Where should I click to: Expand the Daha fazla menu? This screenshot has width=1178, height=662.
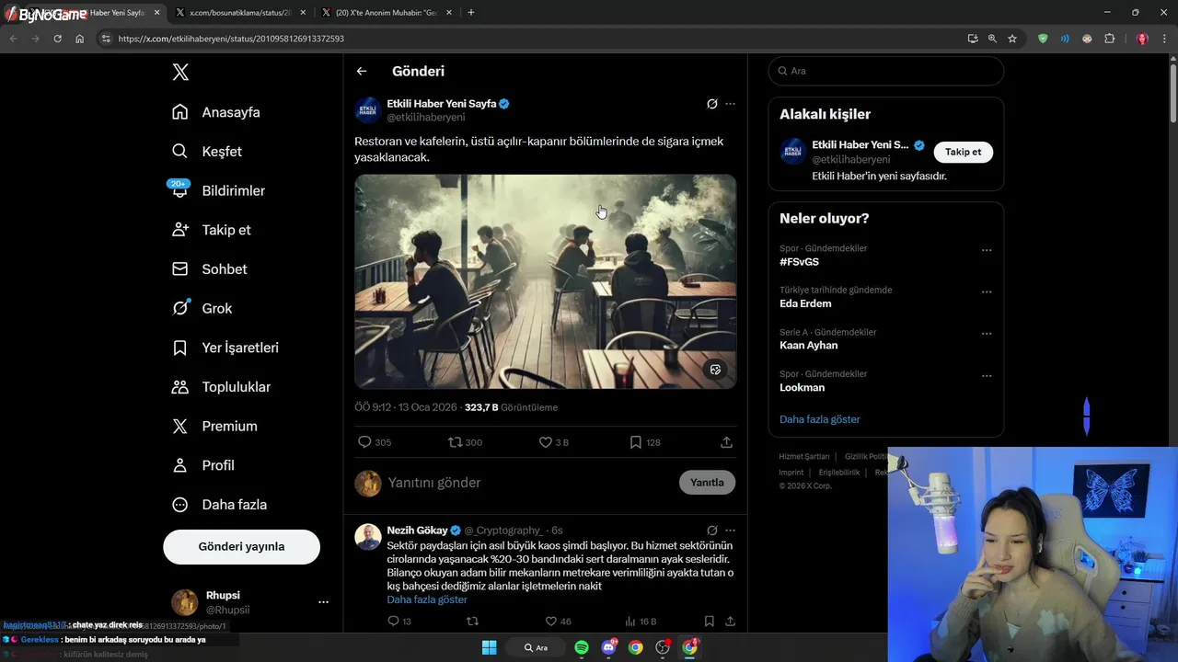(219, 505)
